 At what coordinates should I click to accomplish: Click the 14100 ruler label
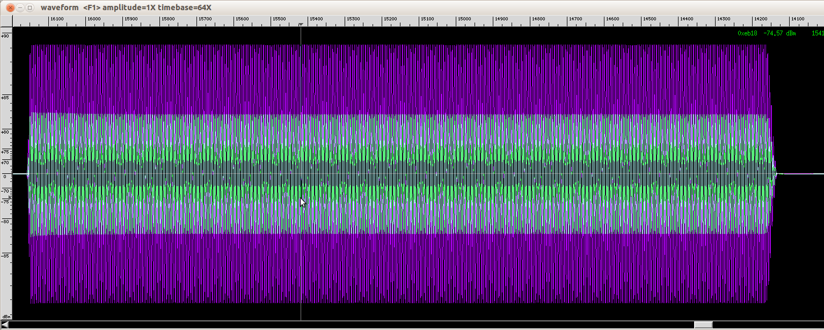pos(797,19)
